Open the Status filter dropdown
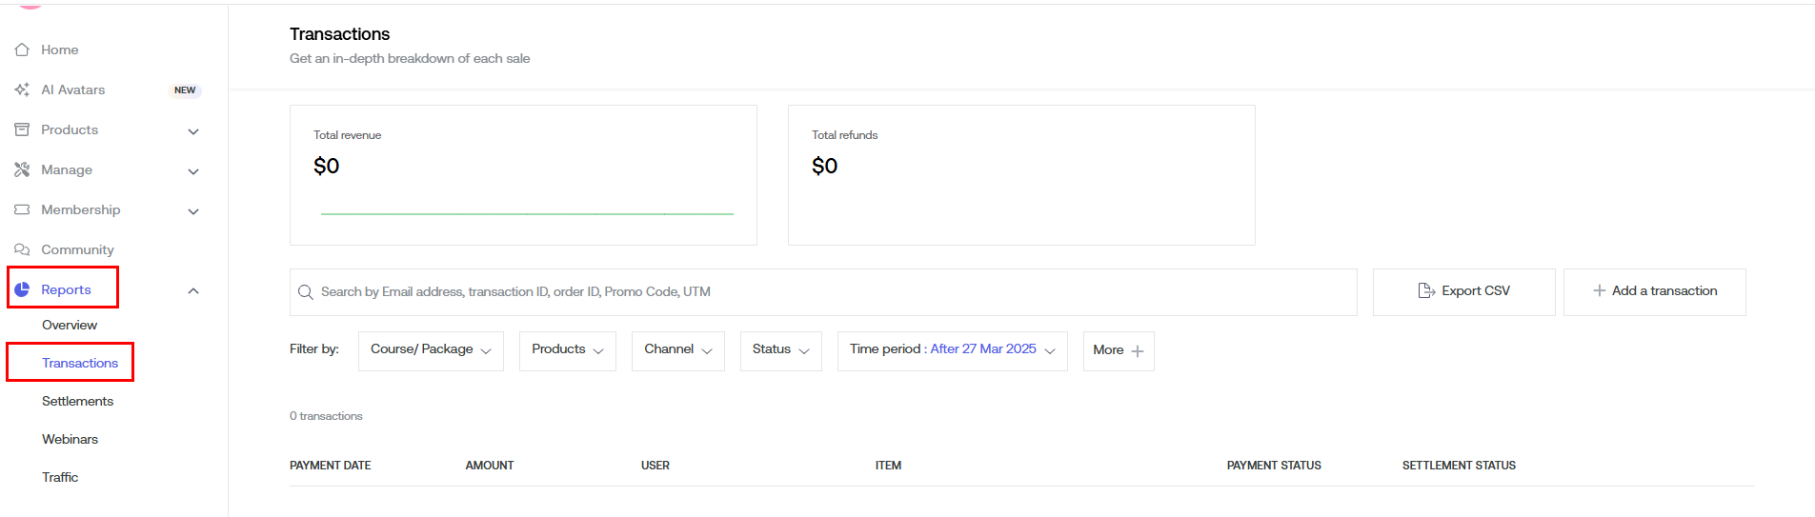Viewport: 1815px width, 517px height. pyautogui.click(x=780, y=350)
